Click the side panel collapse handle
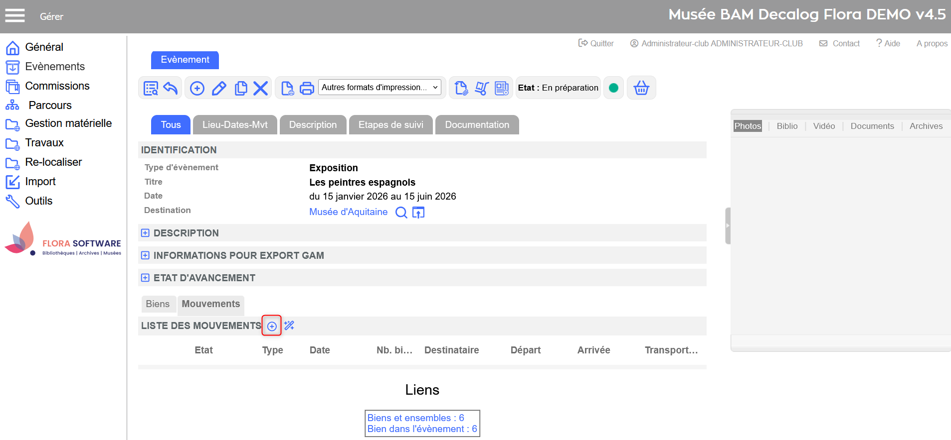Image resolution: width=951 pixels, height=440 pixels. pyautogui.click(x=728, y=226)
